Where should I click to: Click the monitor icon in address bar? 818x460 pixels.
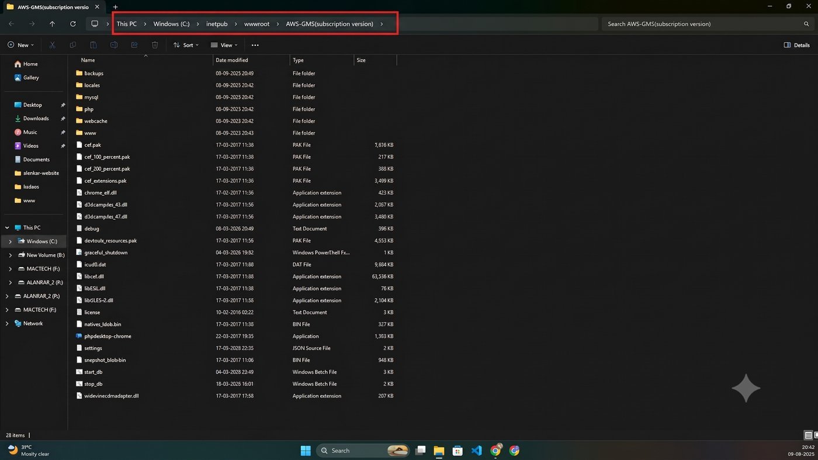95,24
